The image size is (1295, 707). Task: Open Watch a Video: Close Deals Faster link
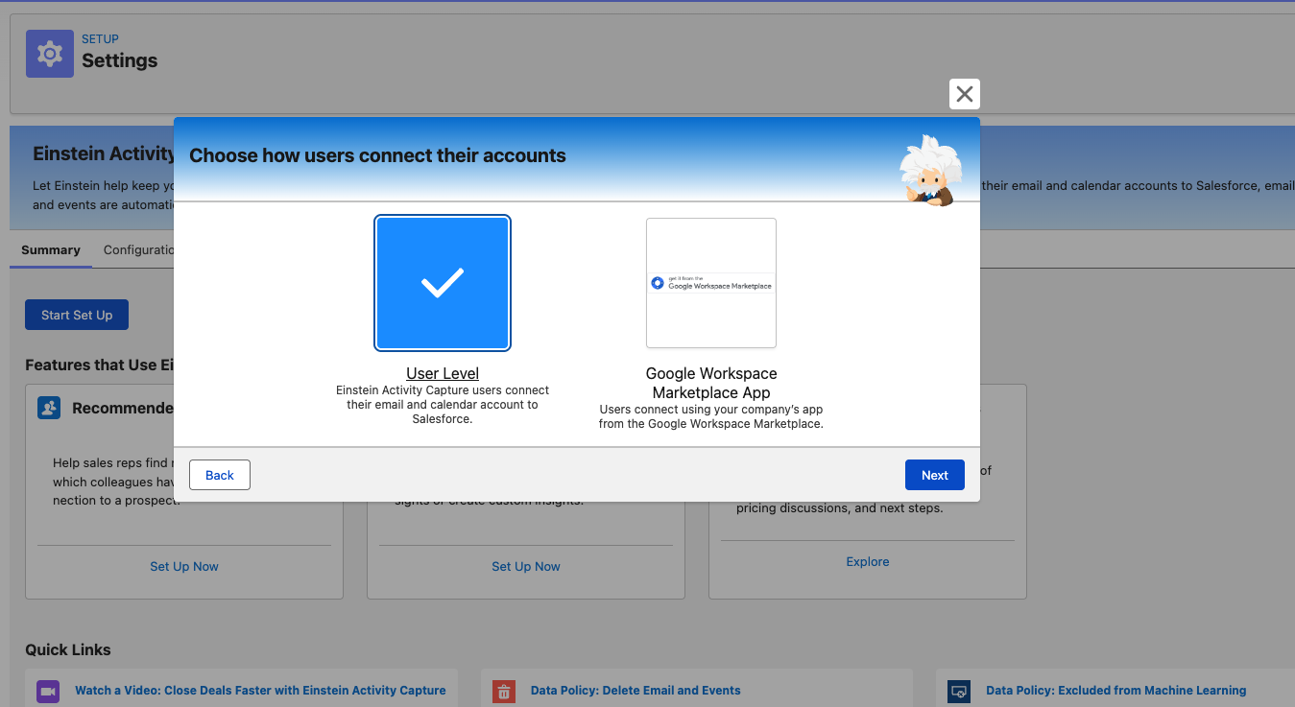(x=260, y=690)
